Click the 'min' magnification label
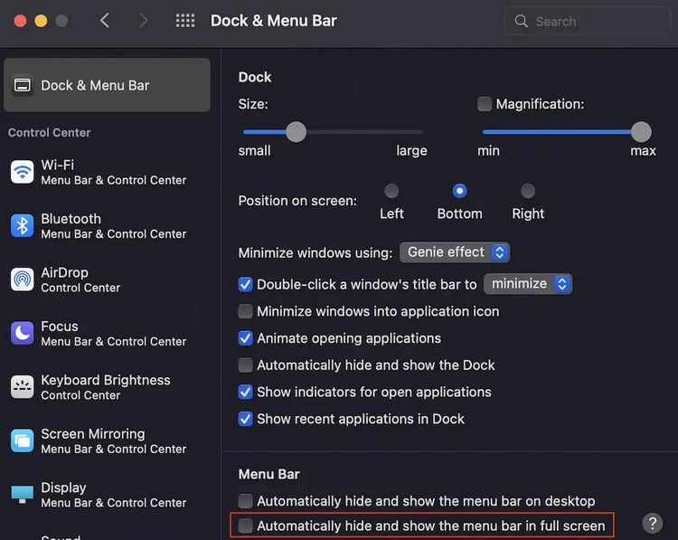This screenshot has width=678, height=540. [x=488, y=150]
